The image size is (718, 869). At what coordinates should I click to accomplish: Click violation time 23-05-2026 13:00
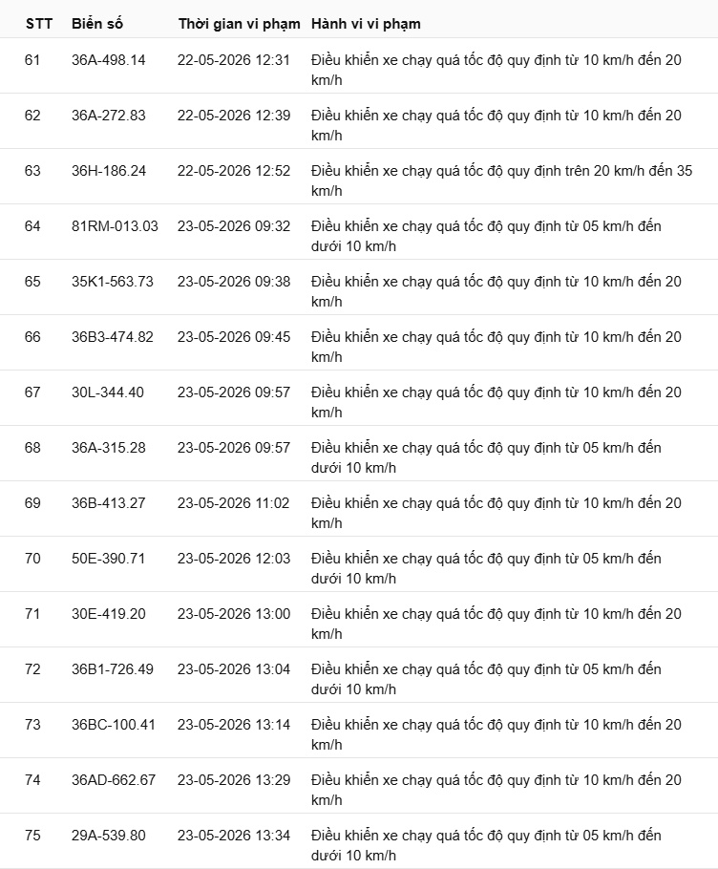coord(234,614)
